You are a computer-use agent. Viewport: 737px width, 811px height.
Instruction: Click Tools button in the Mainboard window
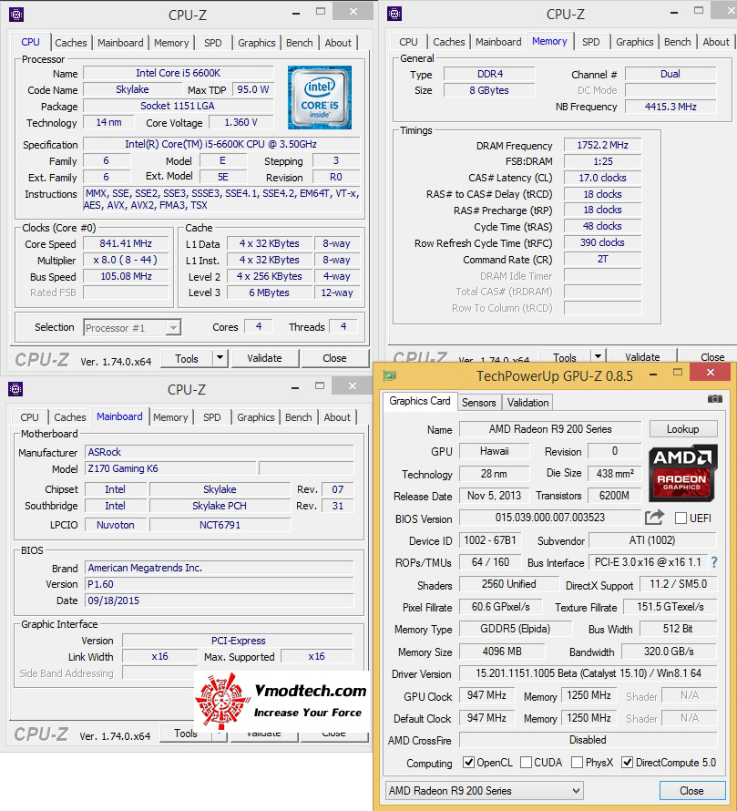[x=186, y=733]
